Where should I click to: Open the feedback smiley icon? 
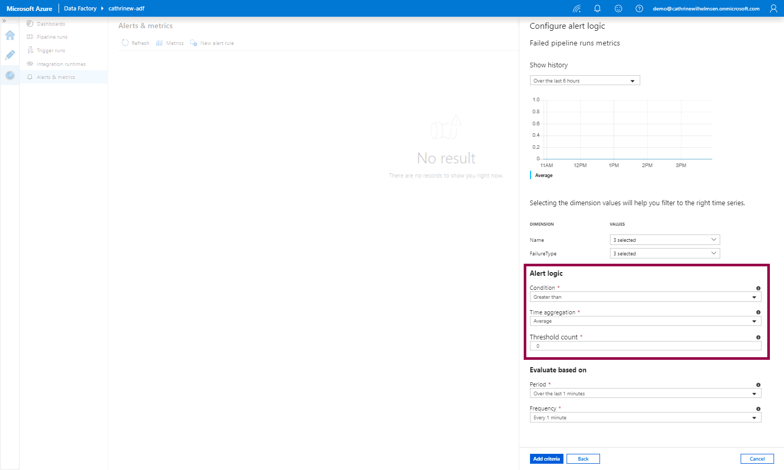[618, 8]
